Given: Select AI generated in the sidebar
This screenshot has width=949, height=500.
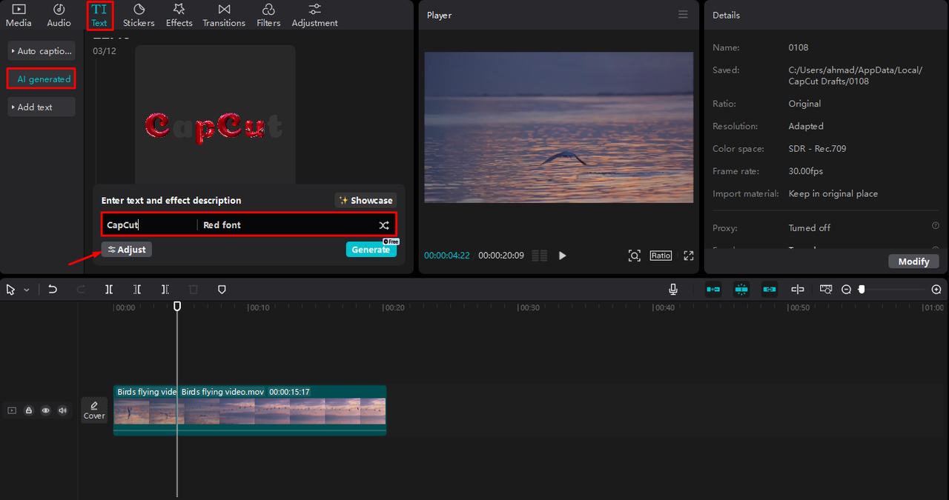Looking at the screenshot, I should 42,79.
